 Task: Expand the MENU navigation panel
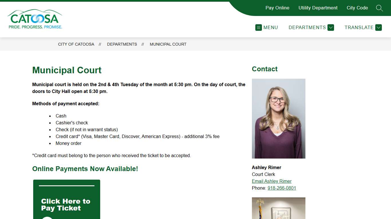pyautogui.click(x=267, y=27)
